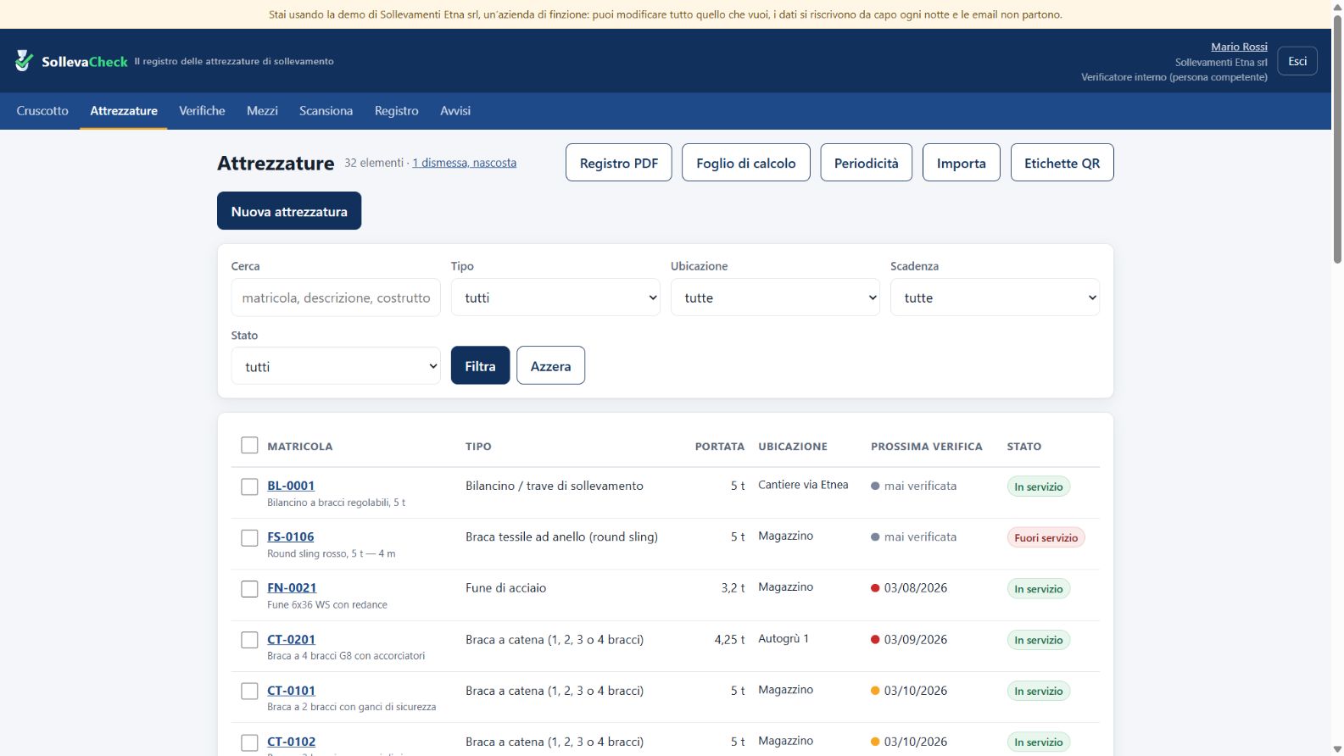The height and width of the screenshot is (756, 1344).
Task: Click the 'Fuori servizio' status badge
Action: [x=1046, y=537]
